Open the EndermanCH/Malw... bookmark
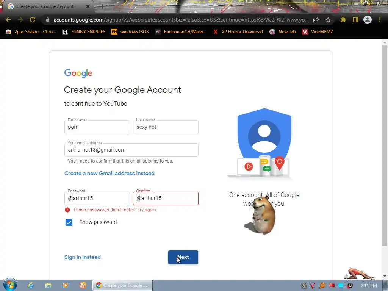This screenshot has height=291, width=388. click(181, 32)
